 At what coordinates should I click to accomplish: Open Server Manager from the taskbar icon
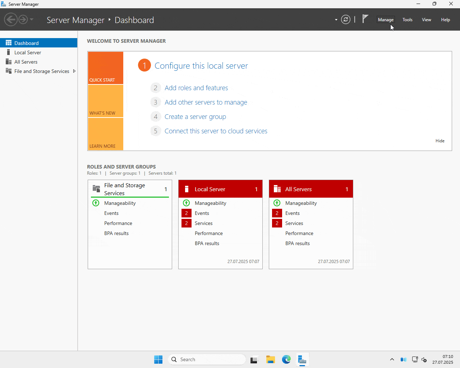(302, 359)
